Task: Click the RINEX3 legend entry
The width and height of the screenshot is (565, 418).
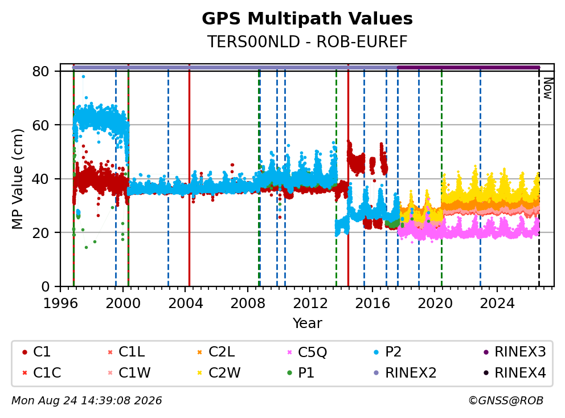Action: (x=514, y=352)
